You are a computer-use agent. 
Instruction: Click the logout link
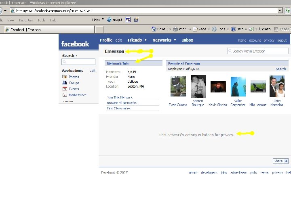(x=282, y=40)
